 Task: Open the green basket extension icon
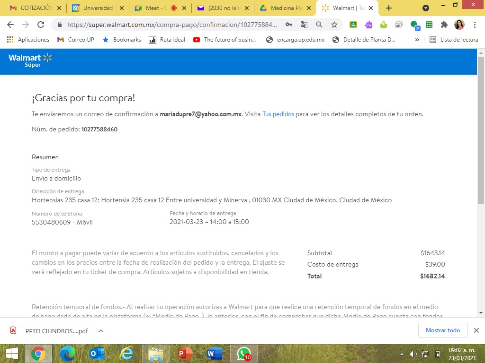pyautogui.click(x=384, y=25)
